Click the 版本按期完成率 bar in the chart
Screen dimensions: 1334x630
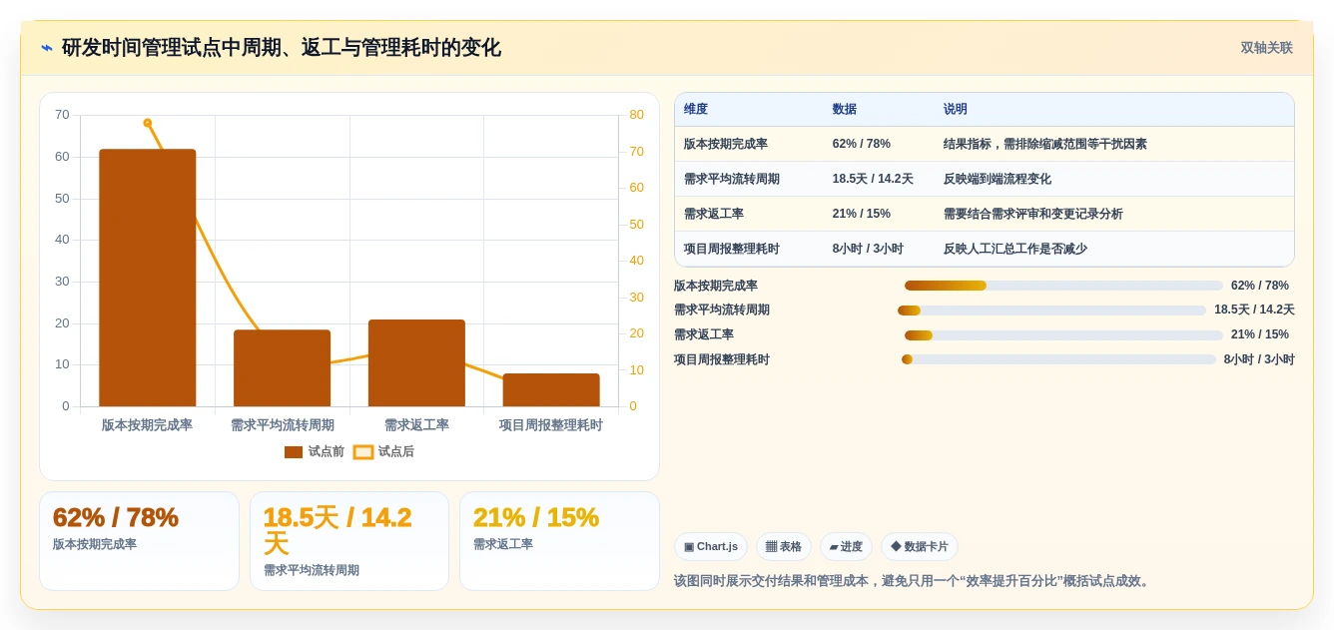(148, 278)
